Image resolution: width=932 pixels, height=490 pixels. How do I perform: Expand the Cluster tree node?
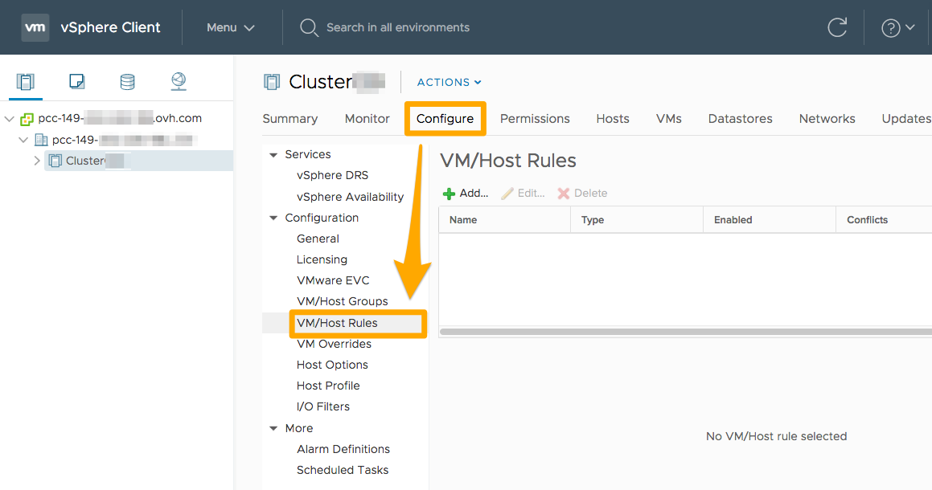(x=37, y=161)
